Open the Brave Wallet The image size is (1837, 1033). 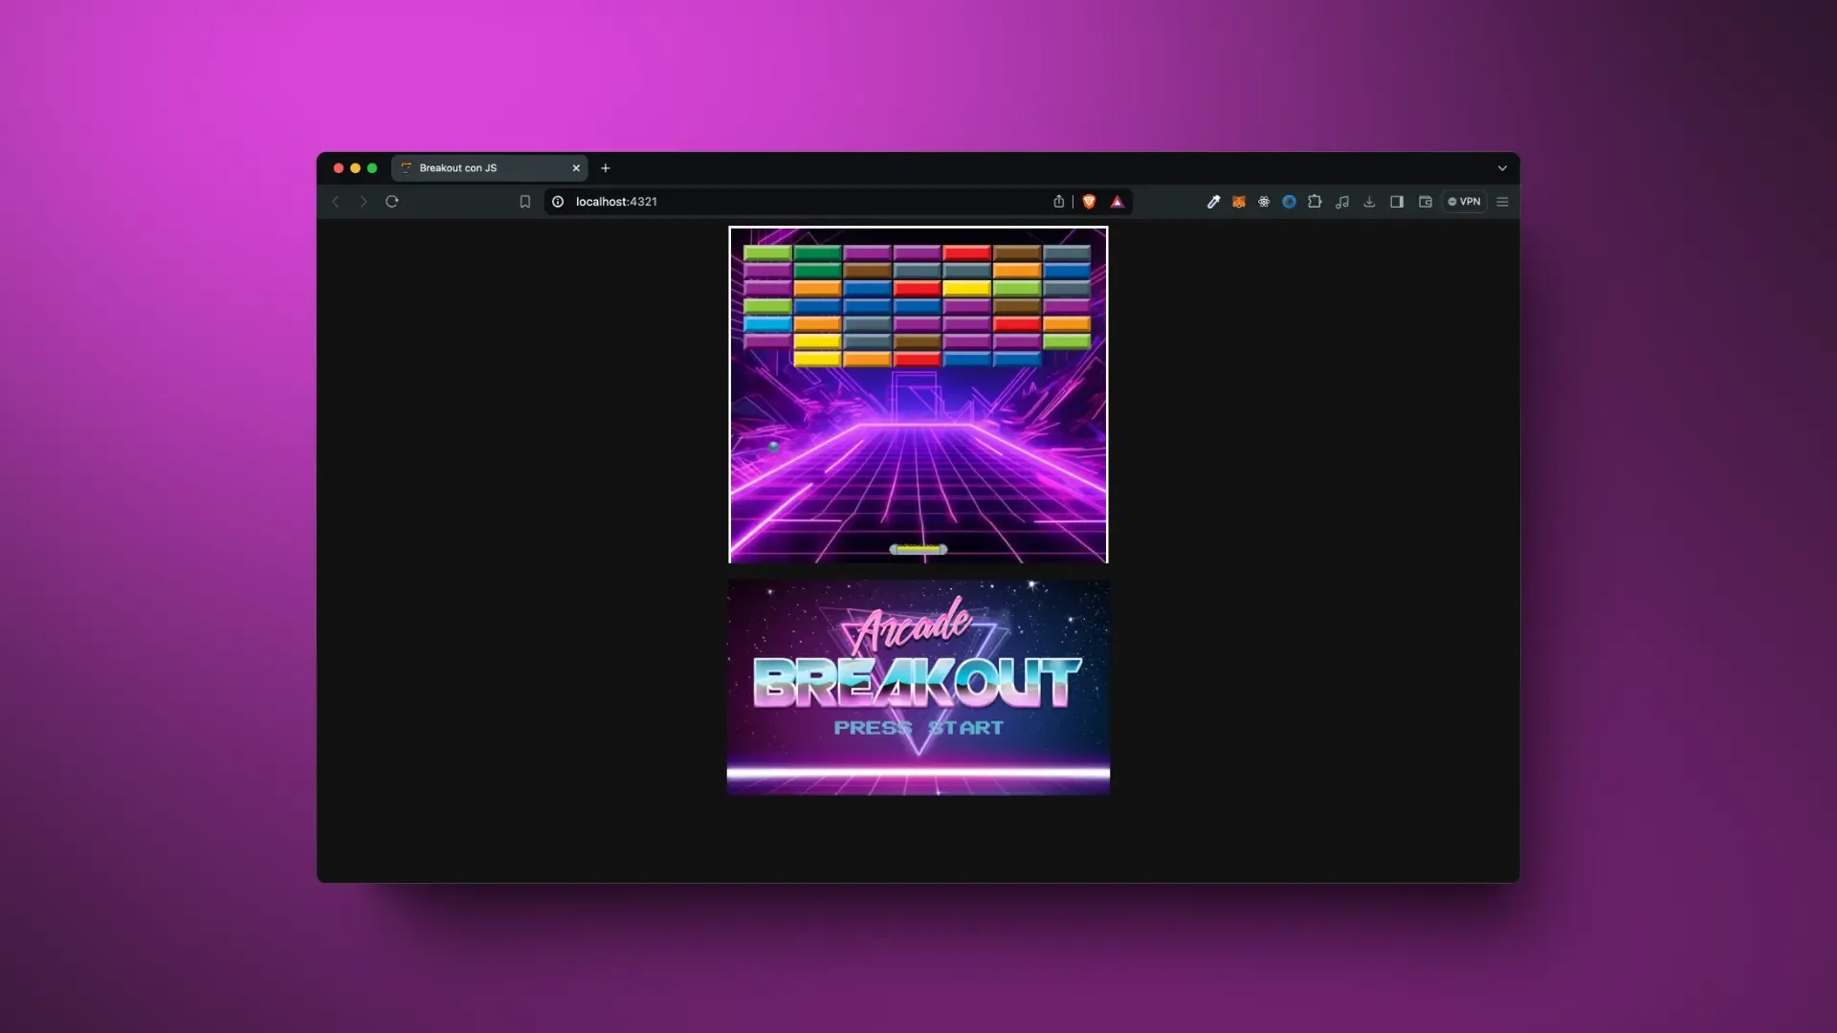click(x=1425, y=202)
